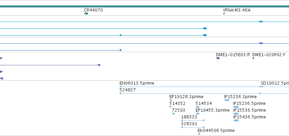
Task: Click the purple arrowhead ending the long EST
Action: tap(99, 65)
